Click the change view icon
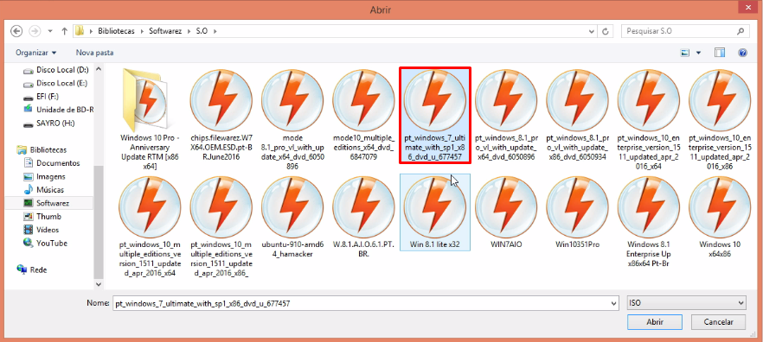The image size is (763, 342). [x=686, y=53]
